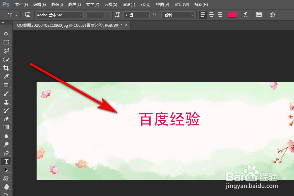
Task: Open the 选择(S) menu
Action: tap(111, 5)
